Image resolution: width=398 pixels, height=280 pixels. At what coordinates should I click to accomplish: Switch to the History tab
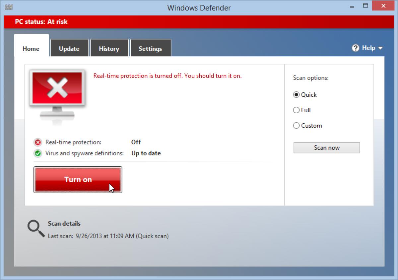[109, 48]
